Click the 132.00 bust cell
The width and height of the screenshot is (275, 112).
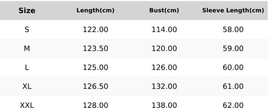pyautogui.click(x=164, y=87)
